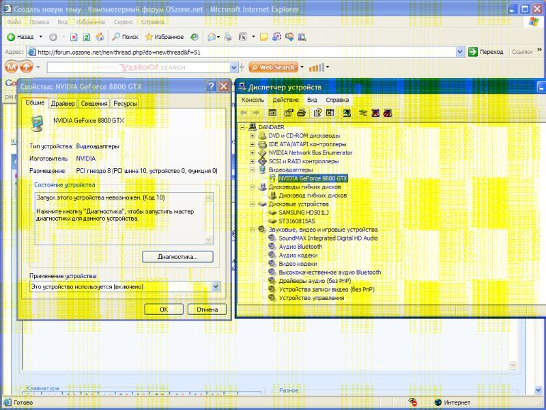Select Аудио Bluetooth in device tree
Image resolution: width=546 pixels, height=410 pixels.
pyautogui.click(x=300, y=247)
